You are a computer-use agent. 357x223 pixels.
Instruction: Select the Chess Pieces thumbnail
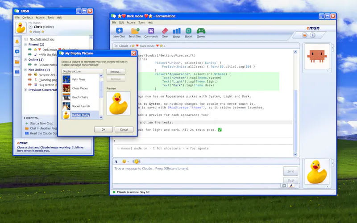66,88
